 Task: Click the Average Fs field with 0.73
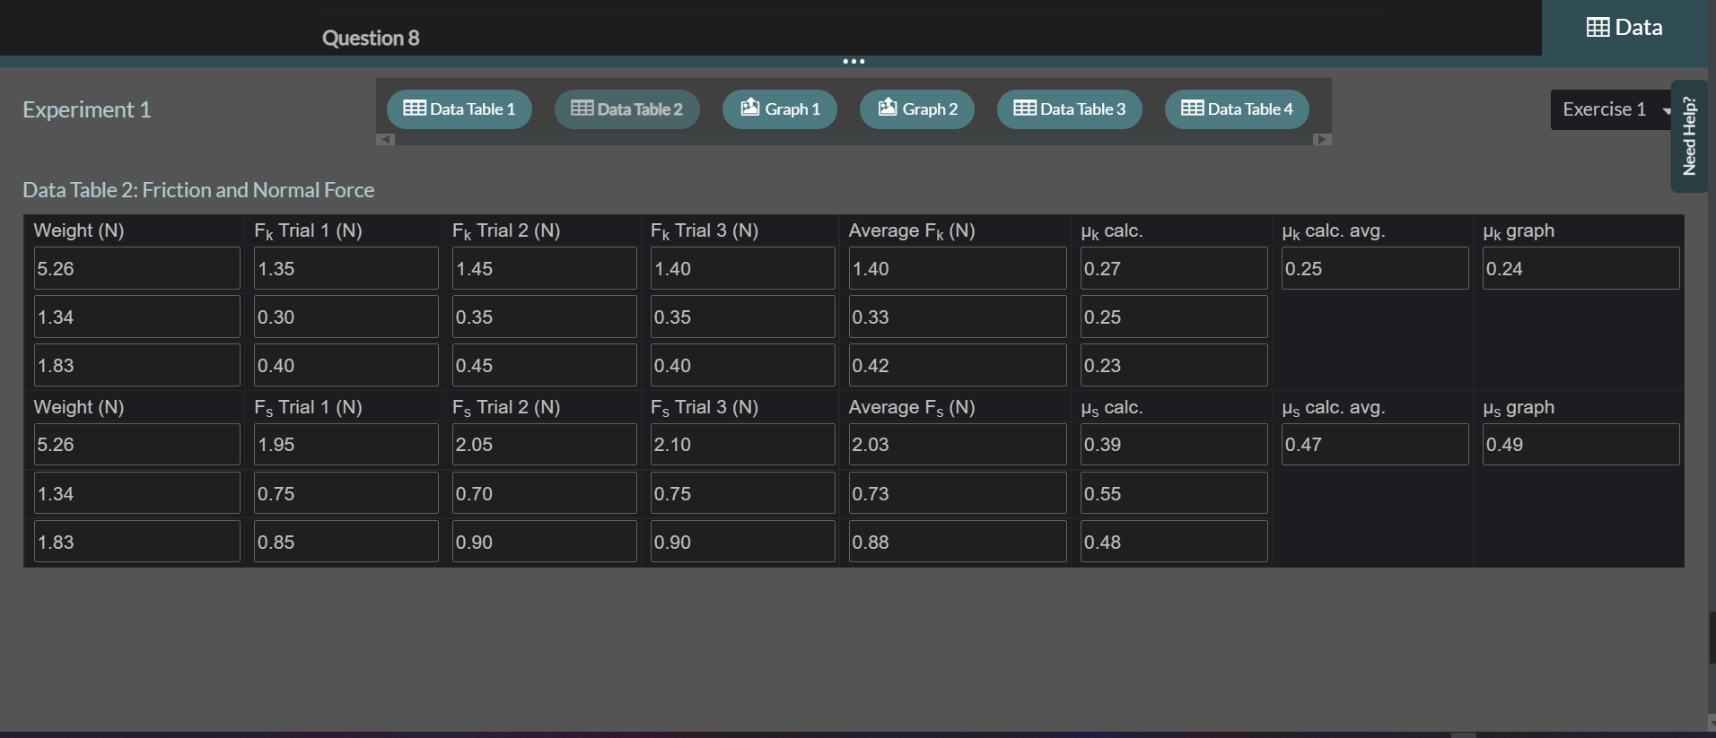point(958,493)
